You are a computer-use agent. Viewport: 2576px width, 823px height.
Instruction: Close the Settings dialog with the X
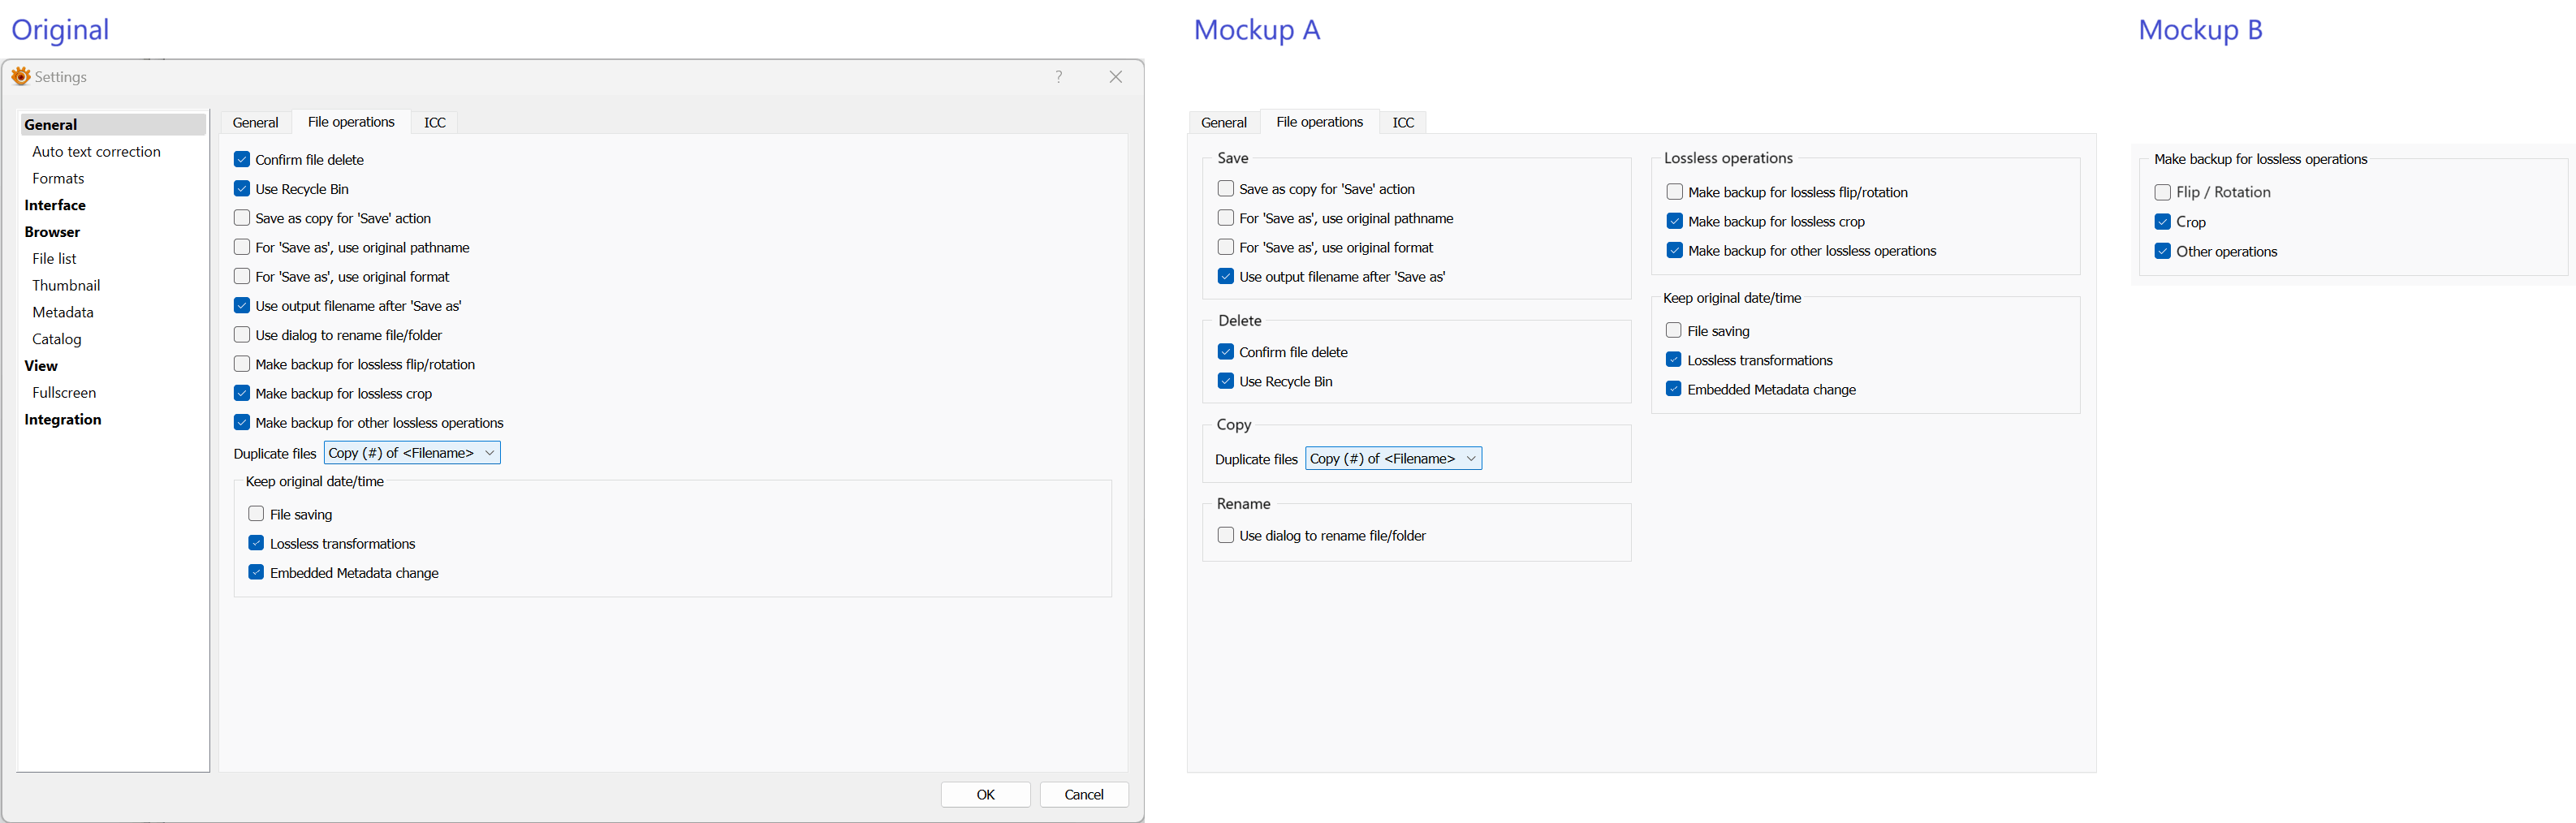coord(1115,77)
